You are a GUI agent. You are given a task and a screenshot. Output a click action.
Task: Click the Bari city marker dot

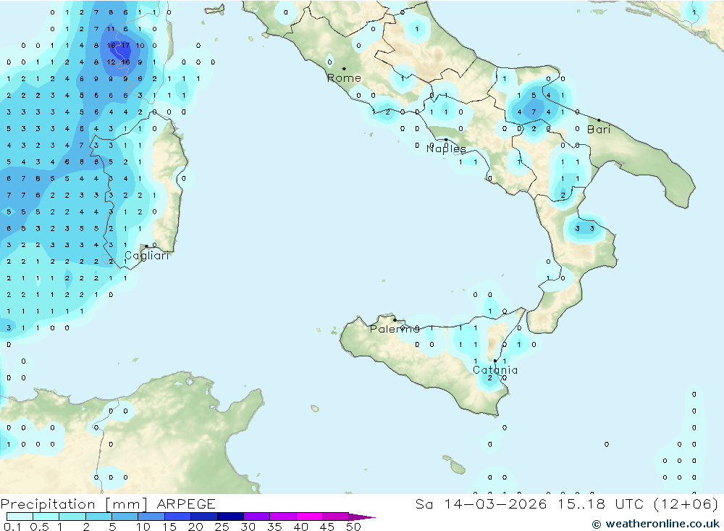click(x=599, y=120)
